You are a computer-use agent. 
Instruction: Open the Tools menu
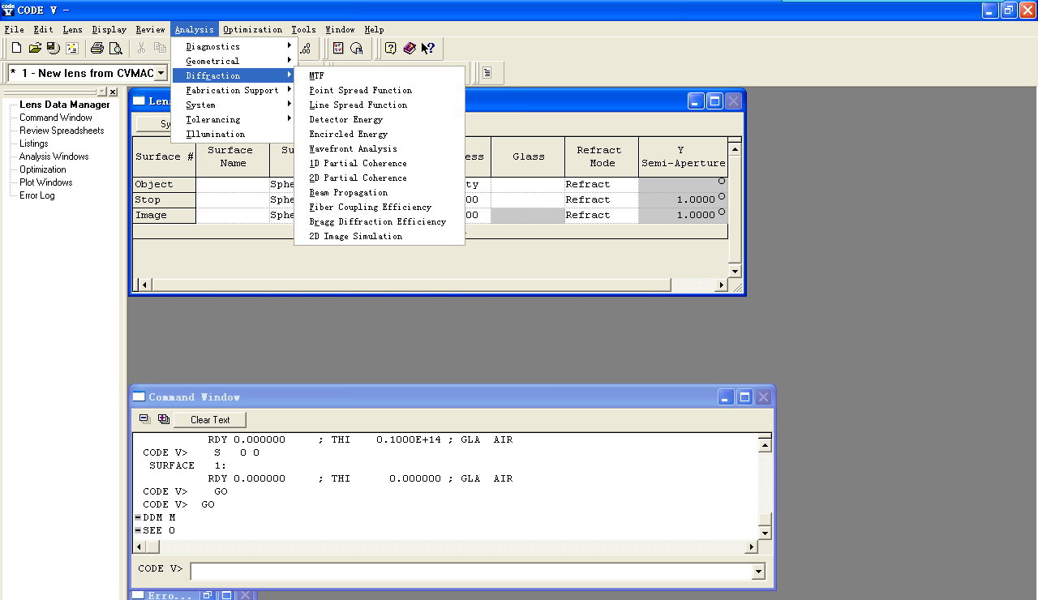(303, 29)
